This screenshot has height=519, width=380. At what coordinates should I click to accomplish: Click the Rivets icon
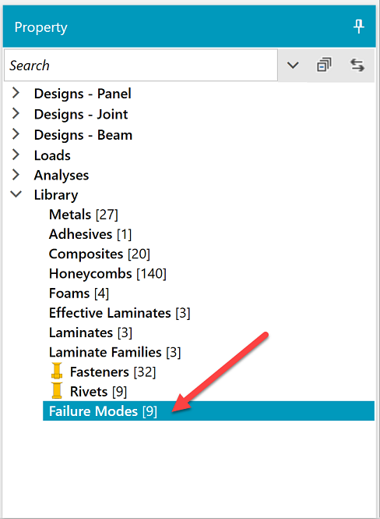coord(57,390)
